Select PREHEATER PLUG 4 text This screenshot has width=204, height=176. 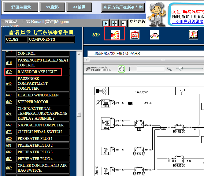point(35,159)
